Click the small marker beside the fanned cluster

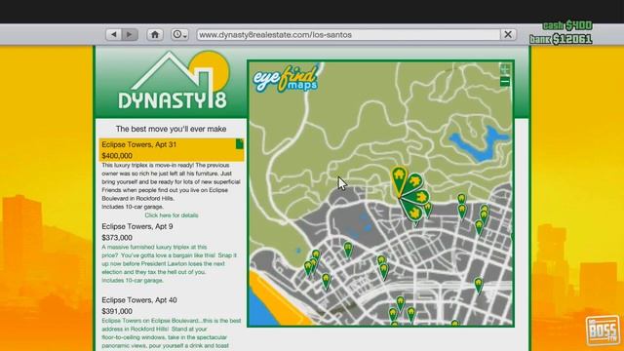(427, 209)
